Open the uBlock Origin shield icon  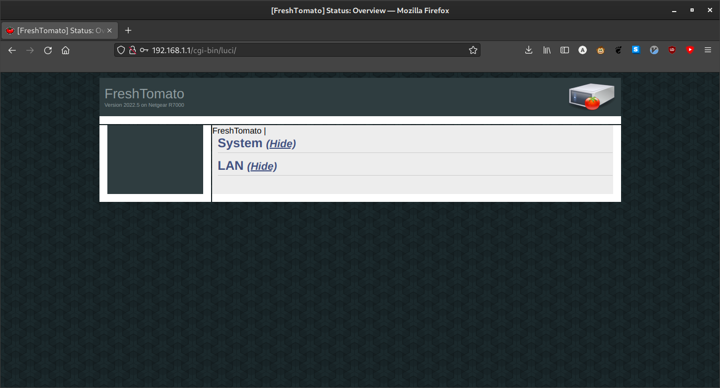(x=672, y=50)
